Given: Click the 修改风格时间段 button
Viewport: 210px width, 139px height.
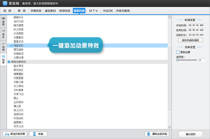Looking at the screenshot, I should [x=191, y=40].
